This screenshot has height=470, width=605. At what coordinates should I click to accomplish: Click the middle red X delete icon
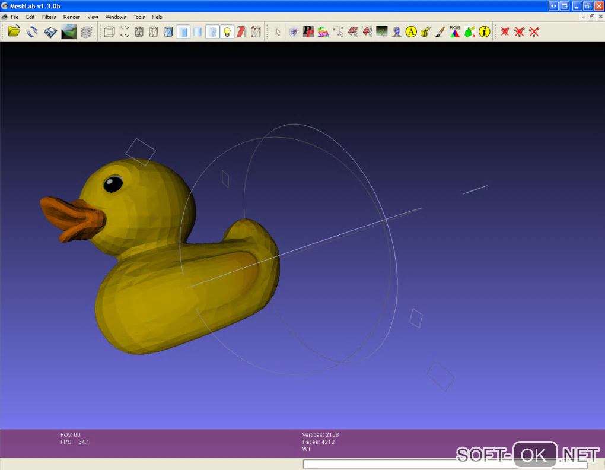520,31
